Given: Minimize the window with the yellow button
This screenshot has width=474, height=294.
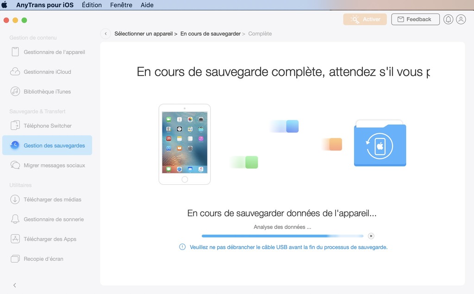Looking at the screenshot, I should [15, 20].
